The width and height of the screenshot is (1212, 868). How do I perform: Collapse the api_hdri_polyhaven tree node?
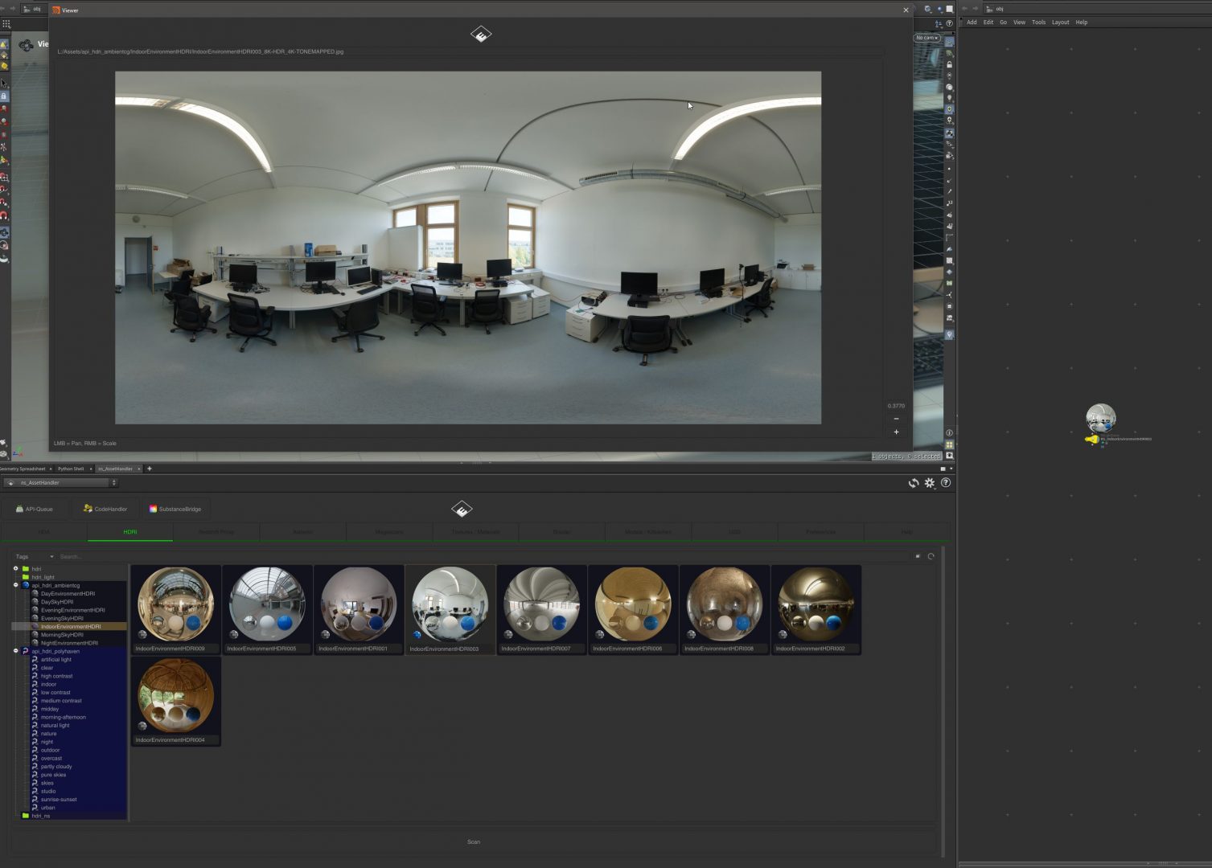coord(15,651)
